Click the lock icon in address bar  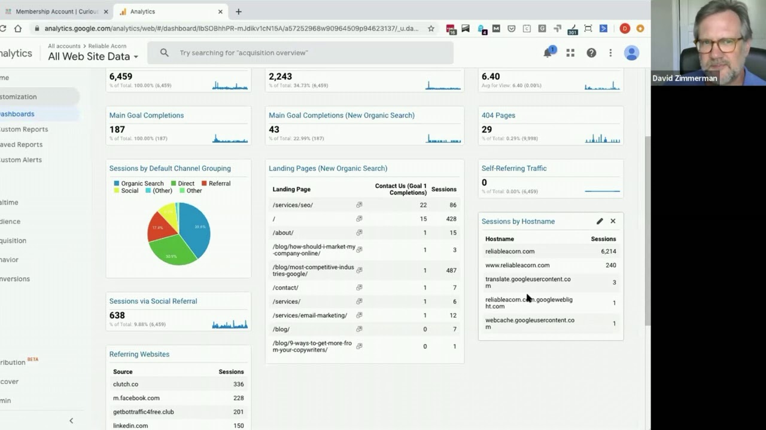[37, 28]
